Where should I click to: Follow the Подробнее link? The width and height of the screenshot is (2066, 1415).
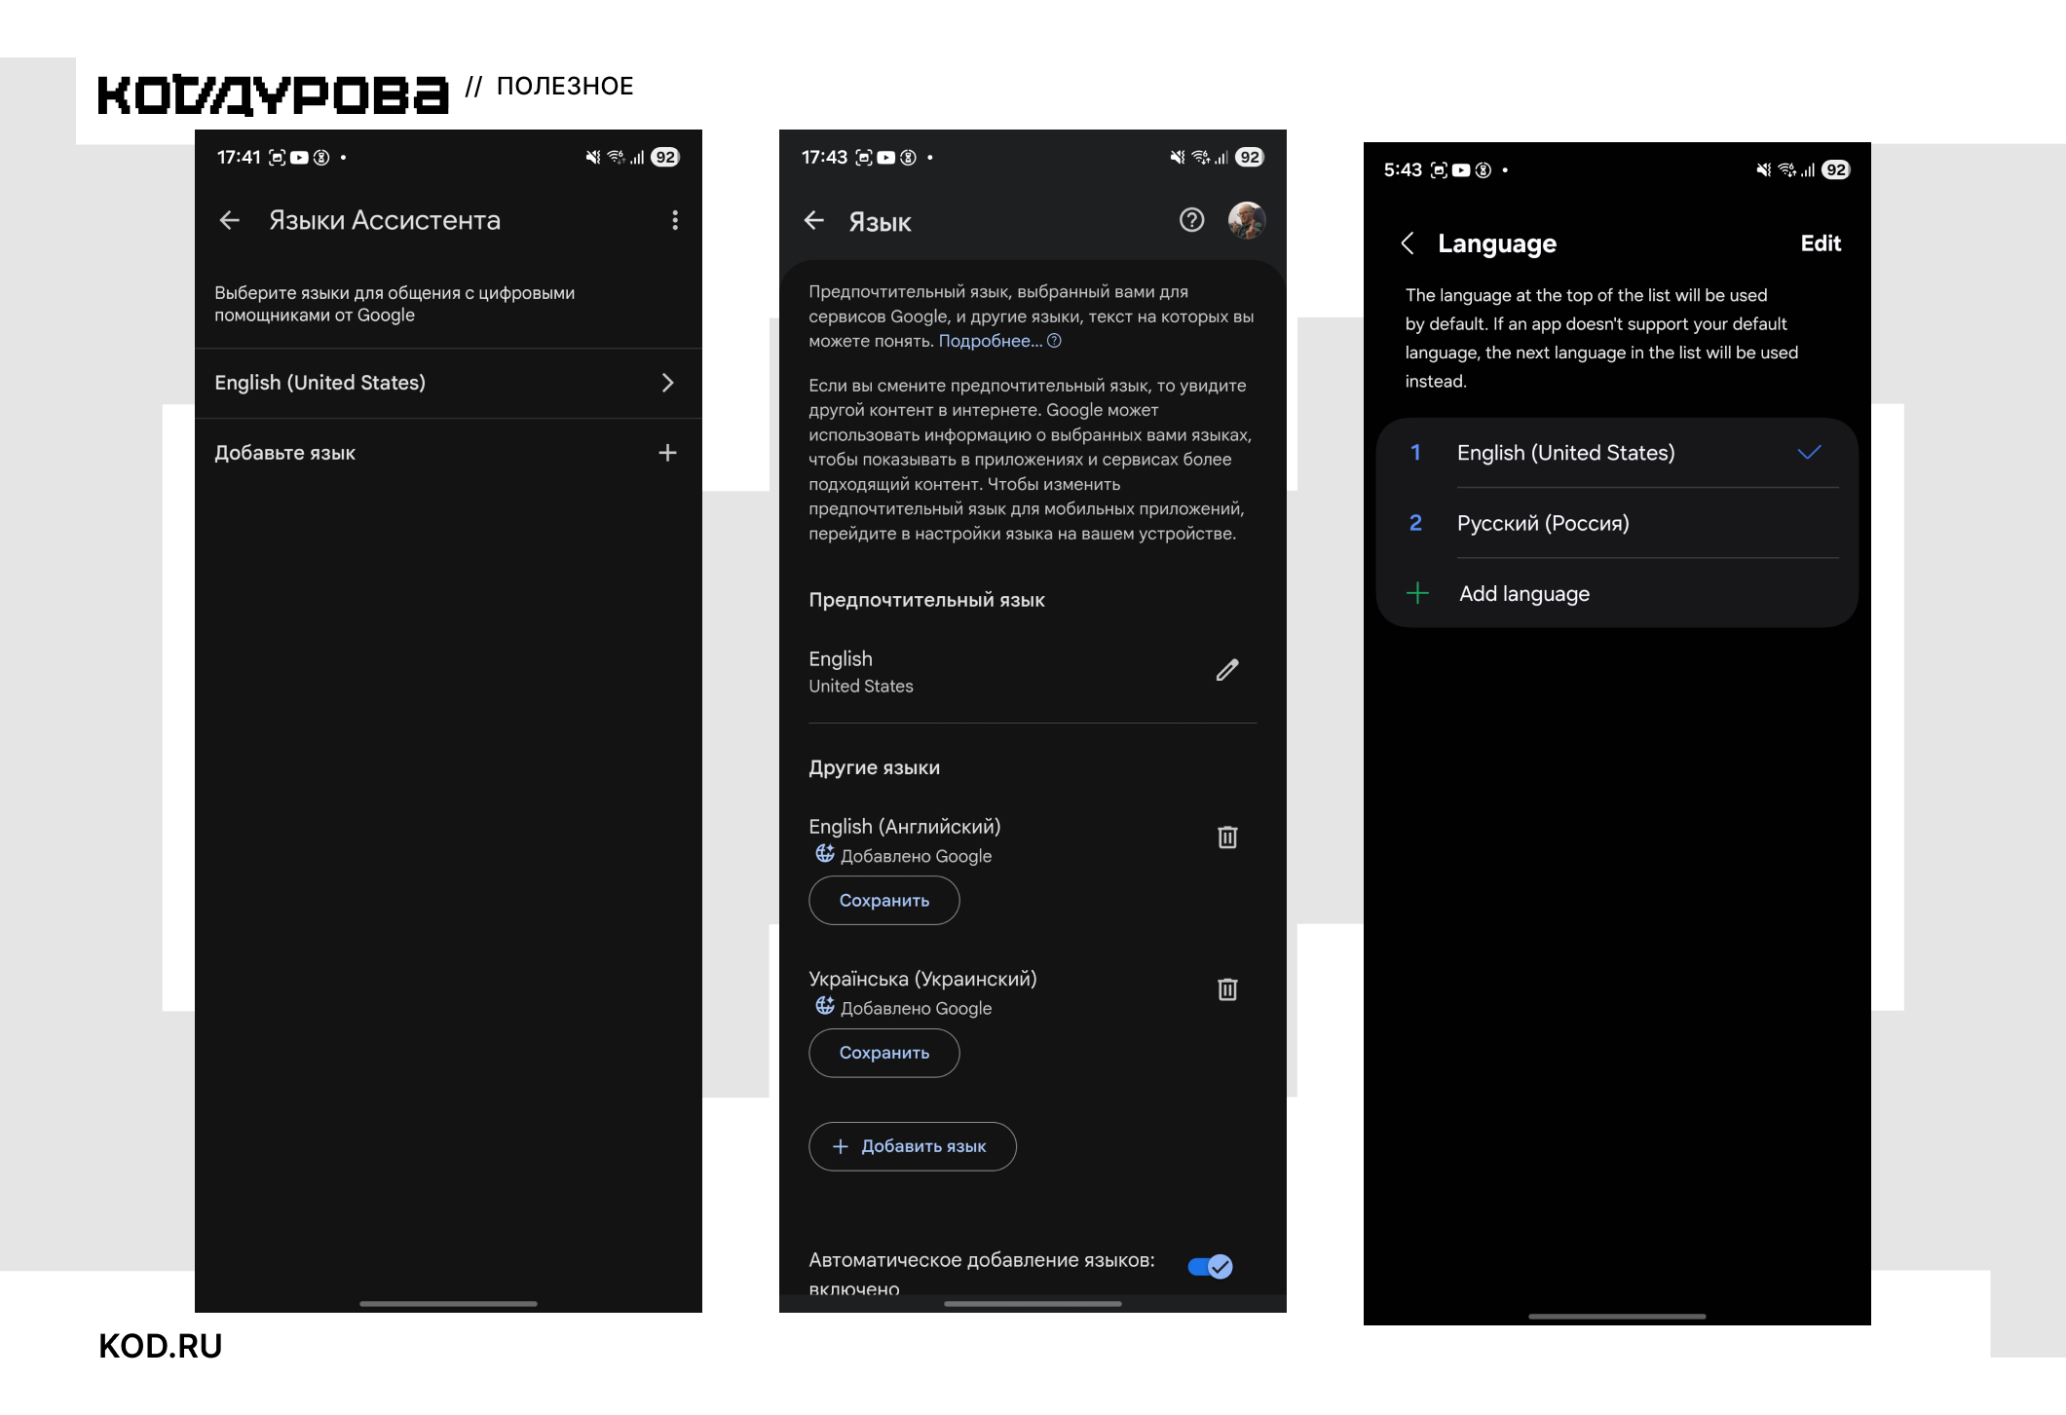pos(990,341)
